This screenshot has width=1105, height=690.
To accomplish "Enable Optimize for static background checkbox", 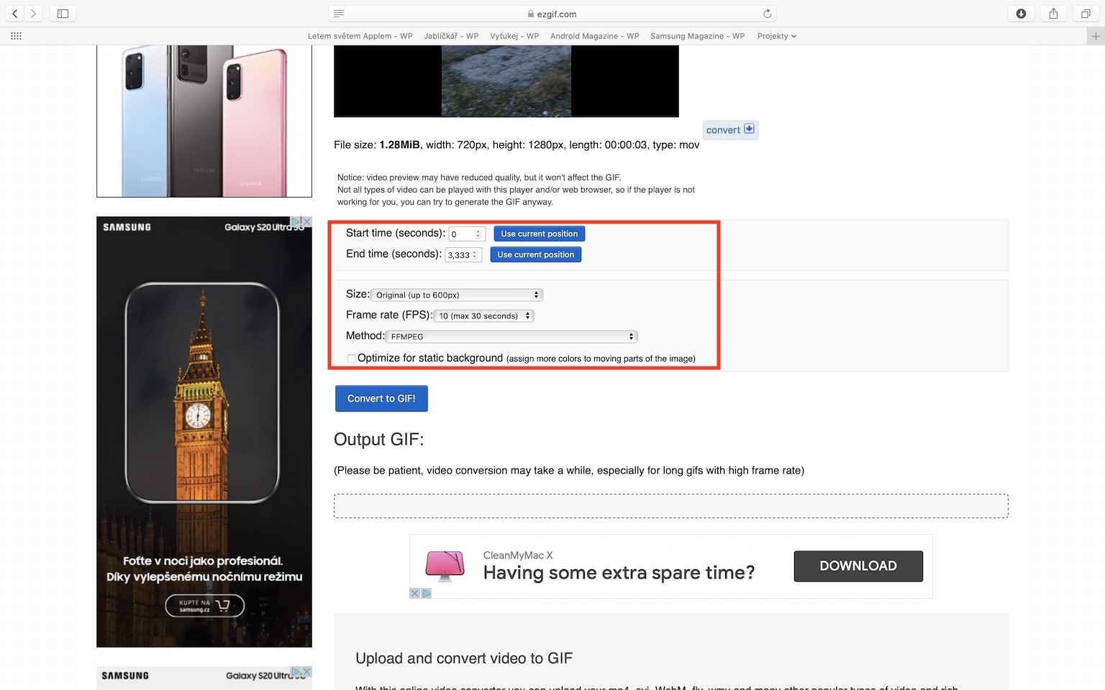I will click(351, 358).
